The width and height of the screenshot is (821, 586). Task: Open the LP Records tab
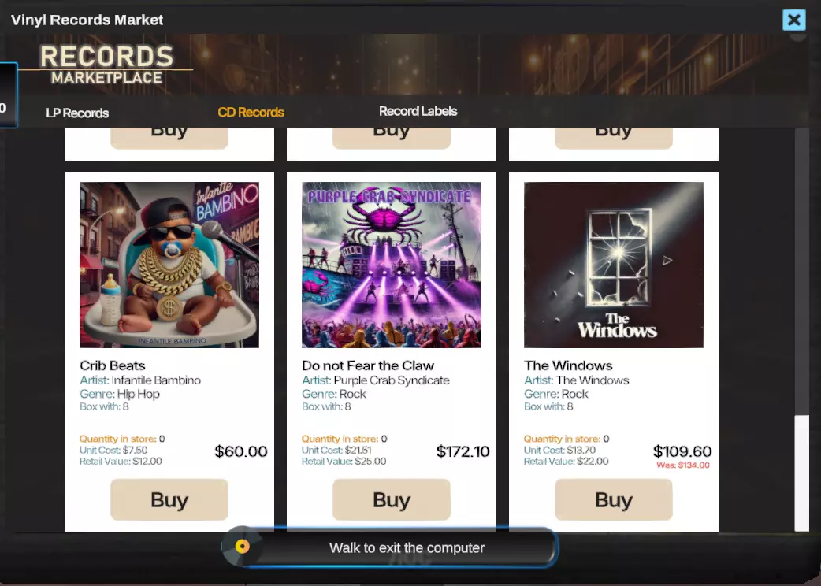77,113
